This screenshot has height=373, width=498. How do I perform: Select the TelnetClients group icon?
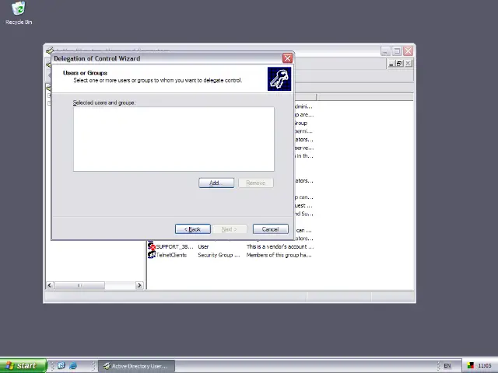[152, 255]
